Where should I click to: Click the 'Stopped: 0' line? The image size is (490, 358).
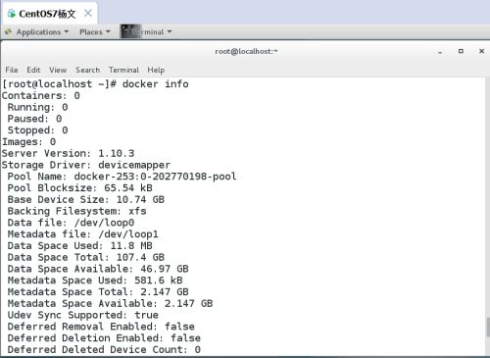[38, 130]
